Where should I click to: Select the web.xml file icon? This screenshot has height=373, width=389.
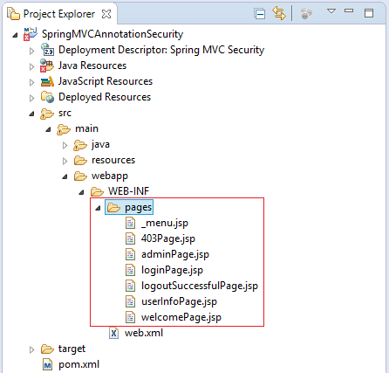tap(113, 333)
